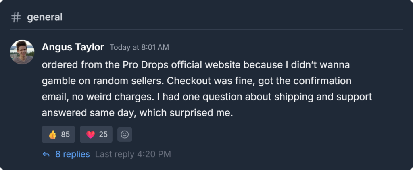This screenshot has height=170, width=413.
Task: Toggle the thumbs up reaction
Action: 58,135
